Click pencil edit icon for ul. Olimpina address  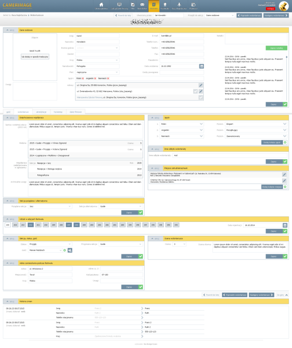click(x=200, y=85)
